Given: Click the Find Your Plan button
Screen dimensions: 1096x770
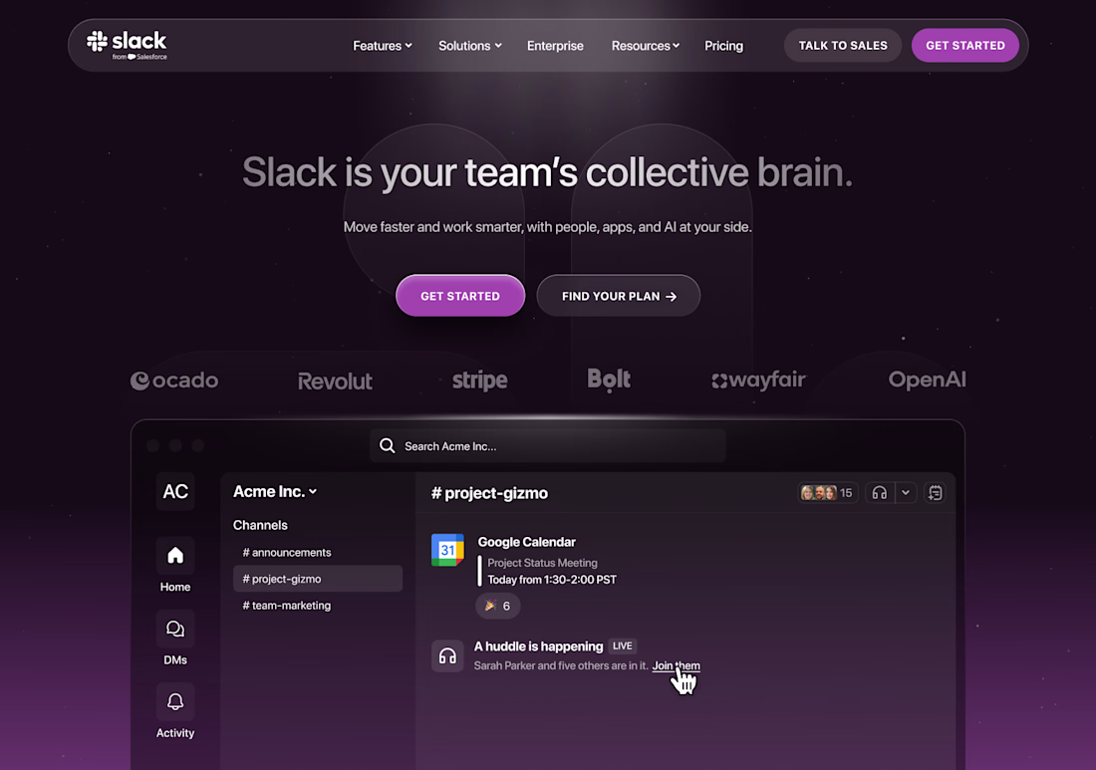Looking at the screenshot, I should point(619,296).
